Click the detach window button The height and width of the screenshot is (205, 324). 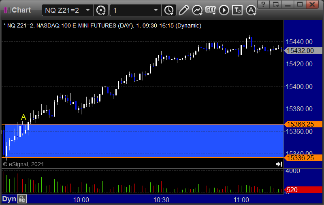276,4
